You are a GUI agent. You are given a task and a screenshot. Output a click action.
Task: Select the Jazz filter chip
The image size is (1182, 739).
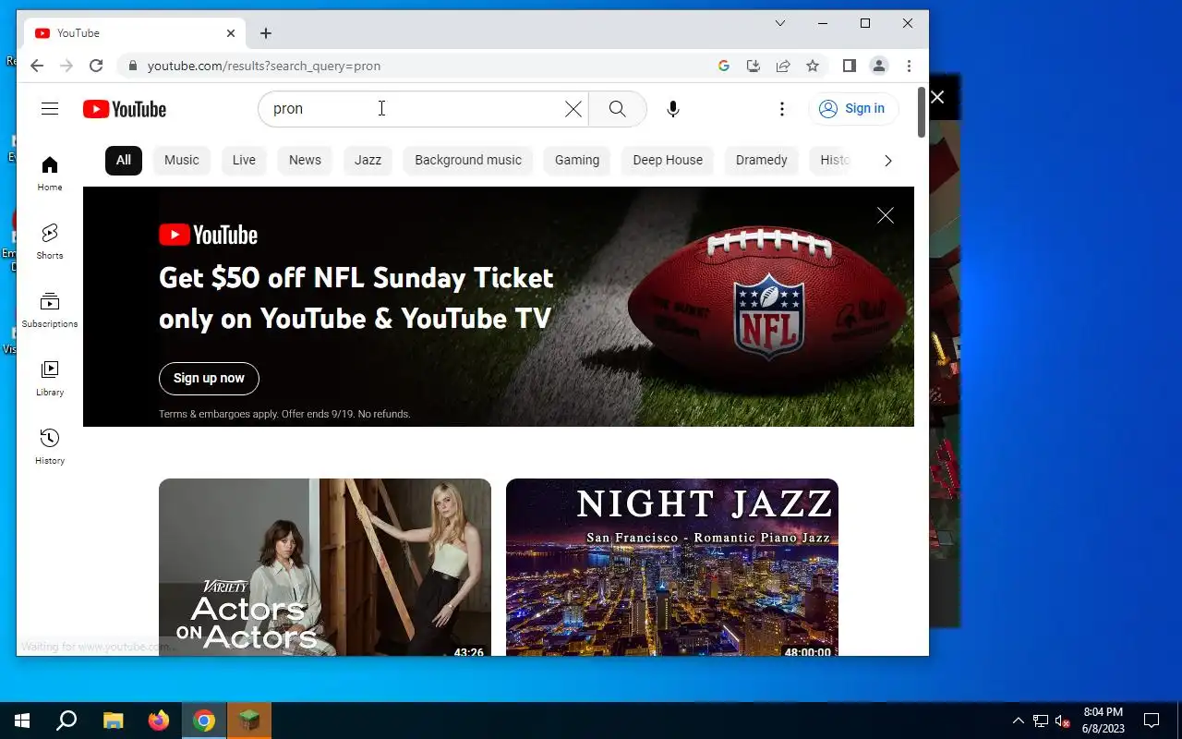pyautogui.click(x=368, y=160)
